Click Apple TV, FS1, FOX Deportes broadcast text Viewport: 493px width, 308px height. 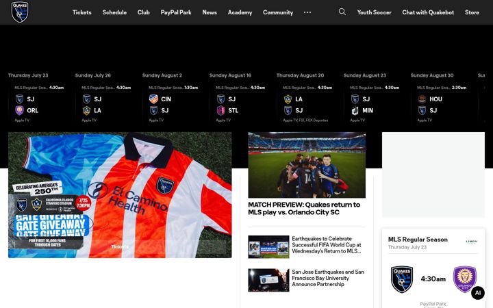click(x=305, y=120)
